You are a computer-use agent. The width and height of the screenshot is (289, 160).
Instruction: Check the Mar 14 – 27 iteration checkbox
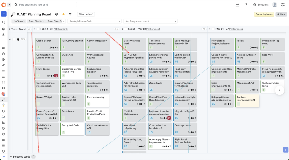click(213, 29)
